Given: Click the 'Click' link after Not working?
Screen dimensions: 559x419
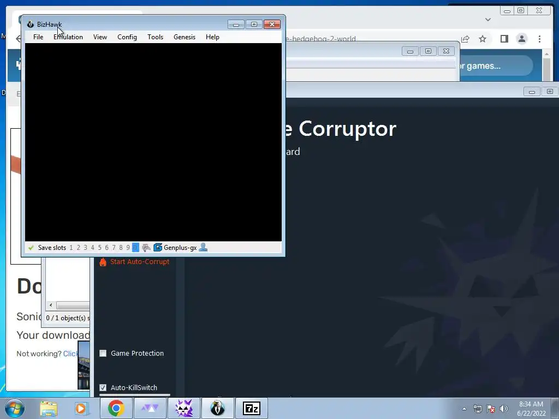Looking at the screenshot, I should (70, 354).
